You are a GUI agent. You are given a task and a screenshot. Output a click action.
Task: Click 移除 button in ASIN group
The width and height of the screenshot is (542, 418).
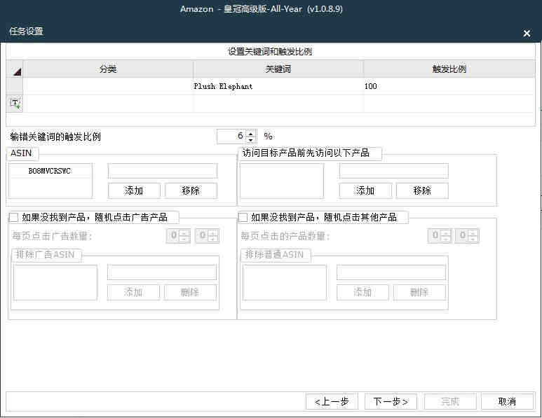click(191, 190)
